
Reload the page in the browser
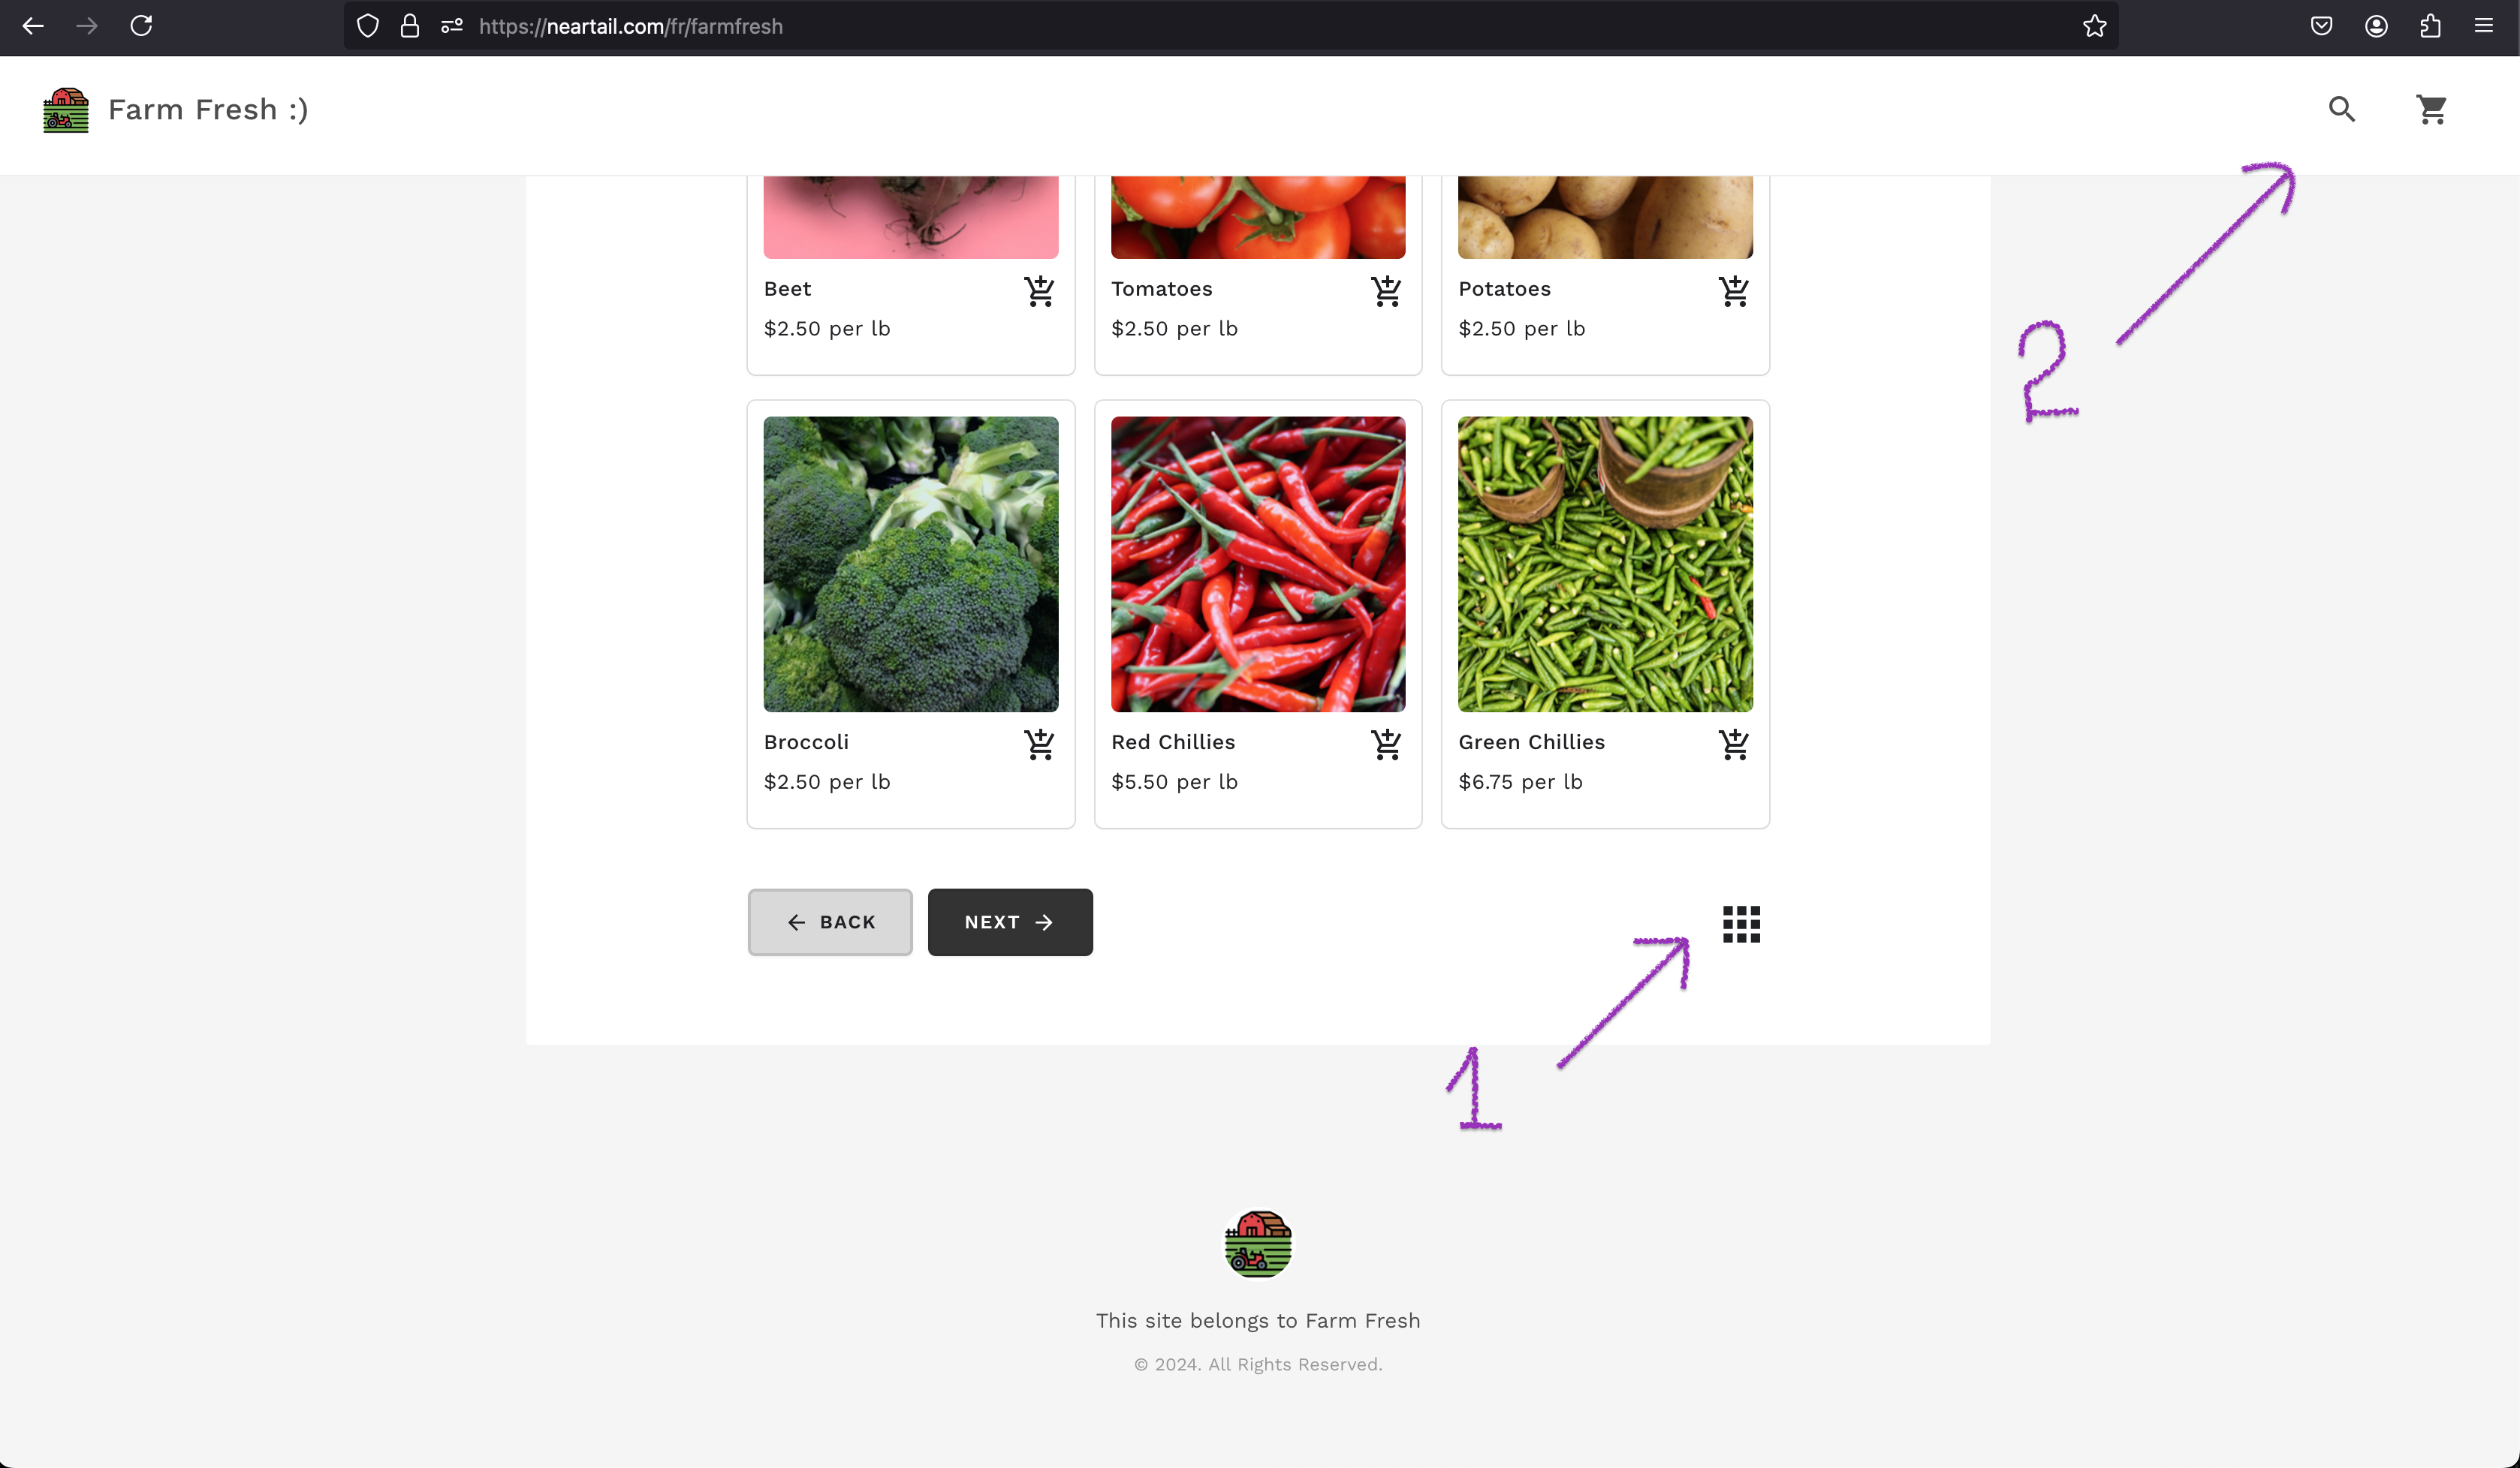(141, 26)
